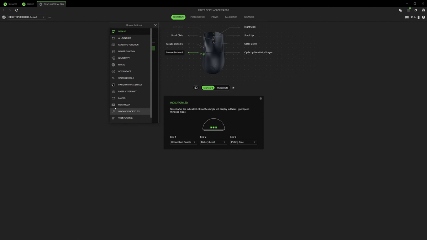This screenshot has height=240, width=427.
Task: Switch to Standard mode
Action: click(x=208, y=88)
